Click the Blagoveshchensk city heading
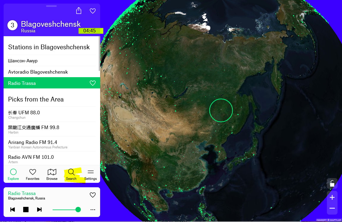Screen dimensions: 342x222 coord(51,24)
